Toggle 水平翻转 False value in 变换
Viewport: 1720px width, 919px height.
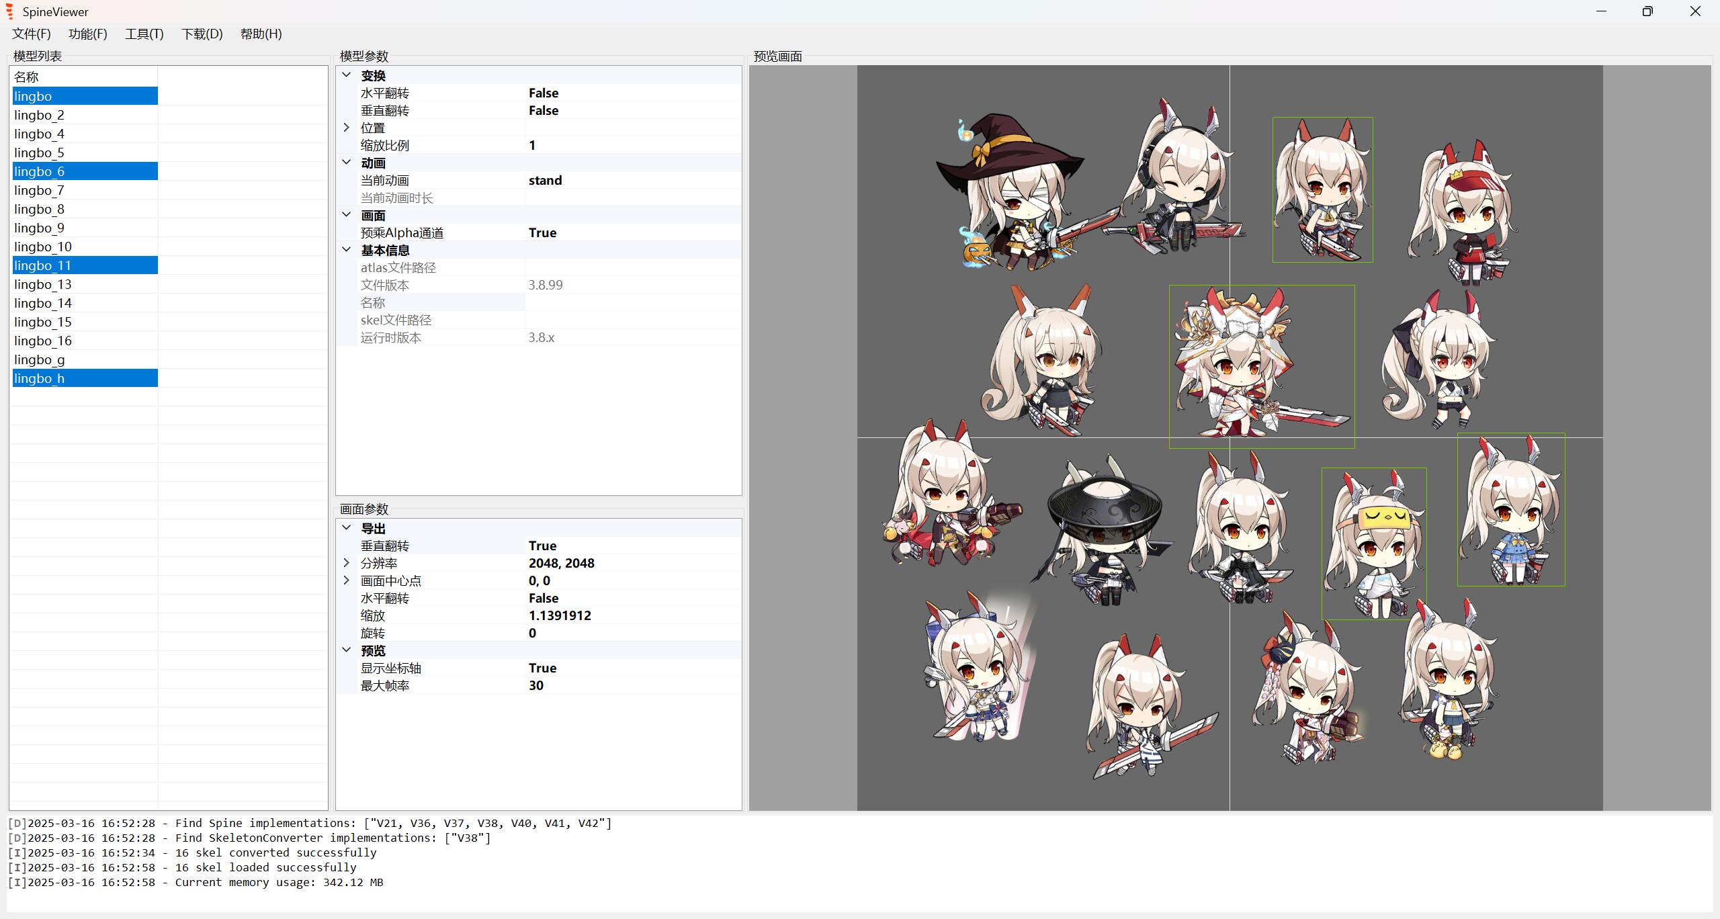[544, 93]
